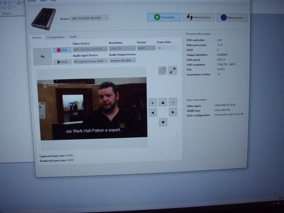Click the up arrow pan button
The image size is (284, 213).
[x=163, y=103]
